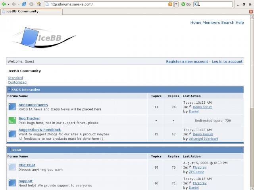Open Daniel's profile in Announcements row
This screenshot has width=254, height=190.
point(194,112)
